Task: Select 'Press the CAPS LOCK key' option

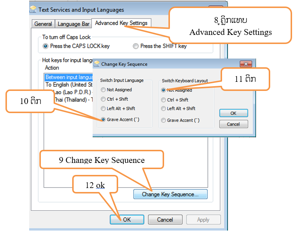Action: [46, 46]
